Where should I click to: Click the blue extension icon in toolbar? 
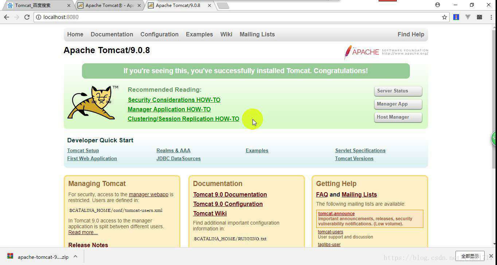[x=456, y=17]
